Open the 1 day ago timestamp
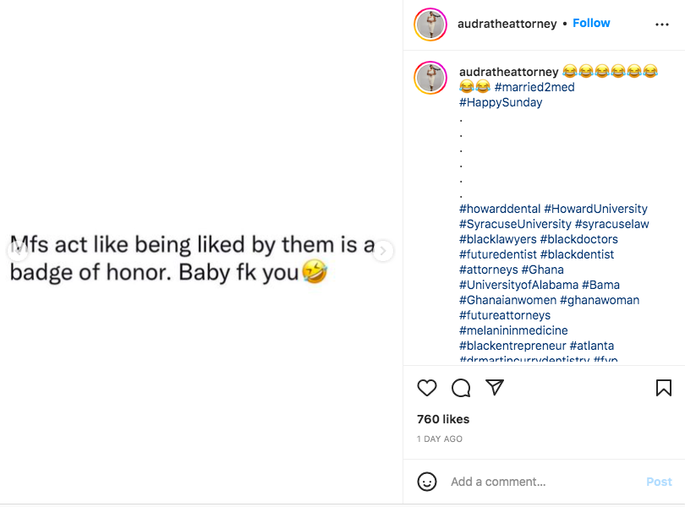685x507 pixels. click(440, 439)
